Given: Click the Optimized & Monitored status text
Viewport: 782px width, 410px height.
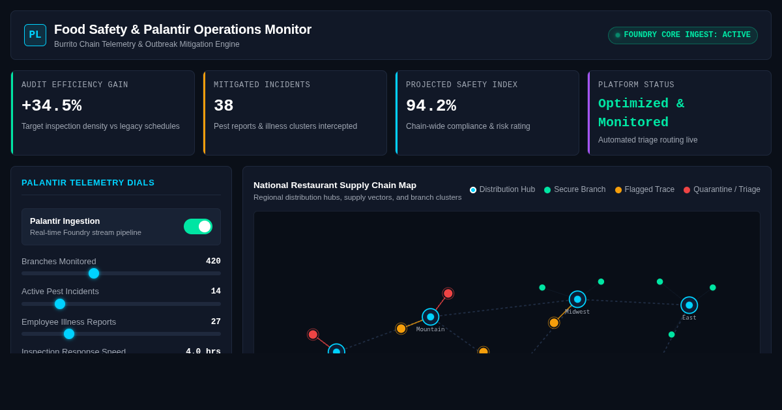Looking at the screenshot, I should pos(641,113).
